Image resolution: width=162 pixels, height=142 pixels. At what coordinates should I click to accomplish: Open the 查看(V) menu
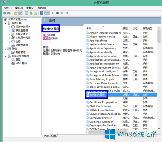[x=30, y=8]
